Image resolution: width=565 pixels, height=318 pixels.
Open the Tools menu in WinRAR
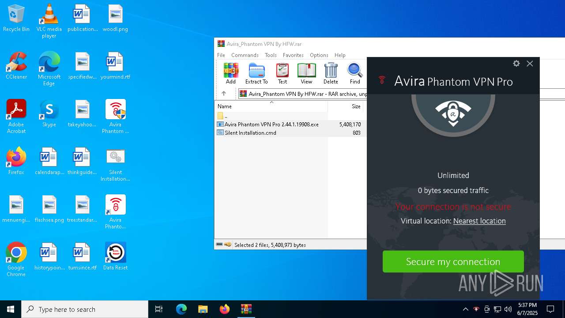pyautogui.click(x=271, y=55)
